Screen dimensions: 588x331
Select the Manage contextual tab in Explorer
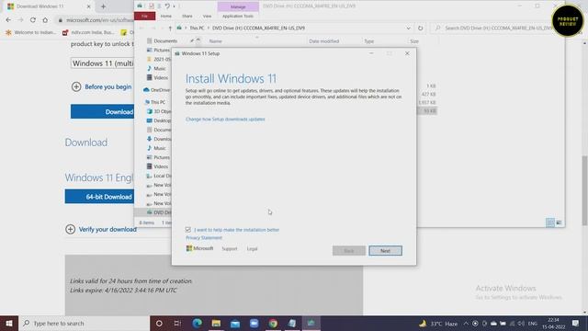click(x=238, y=6)
